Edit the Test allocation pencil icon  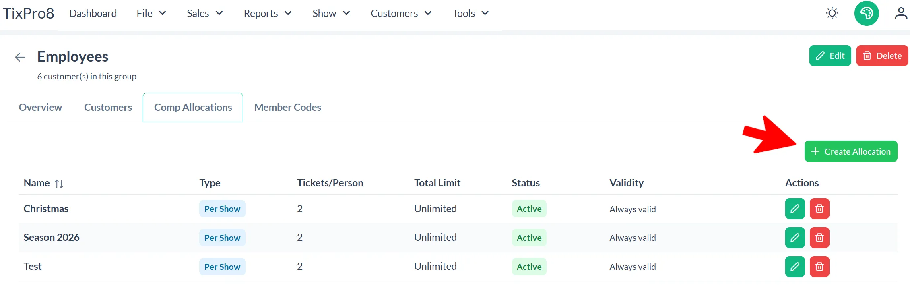point(795,267)
